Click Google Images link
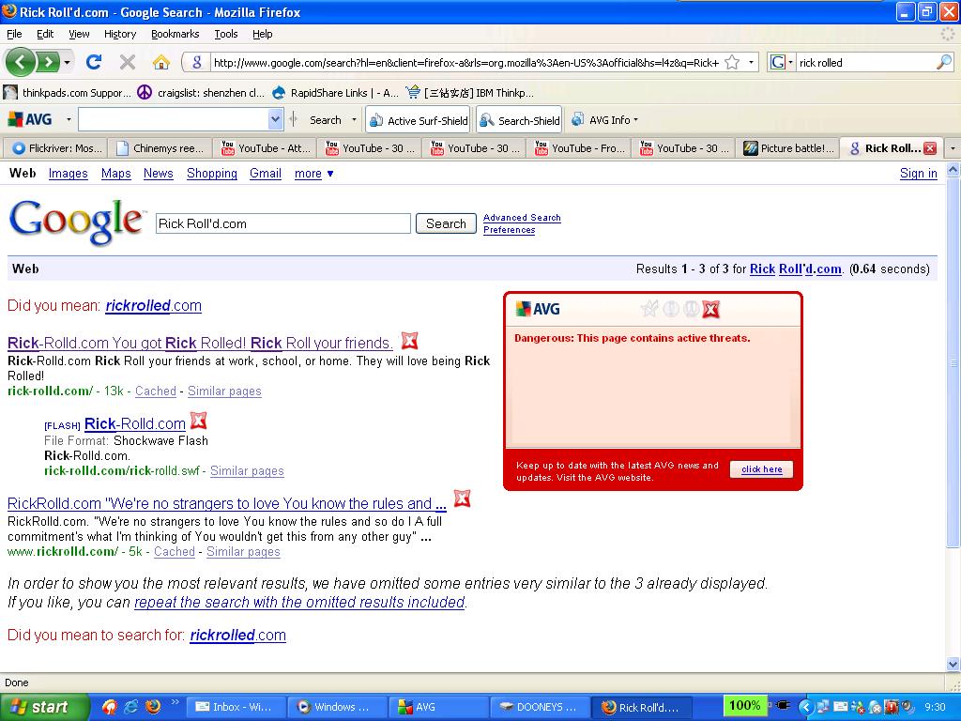Image resolution: width=961 pixels, height=721 pixels. (68, 174)
